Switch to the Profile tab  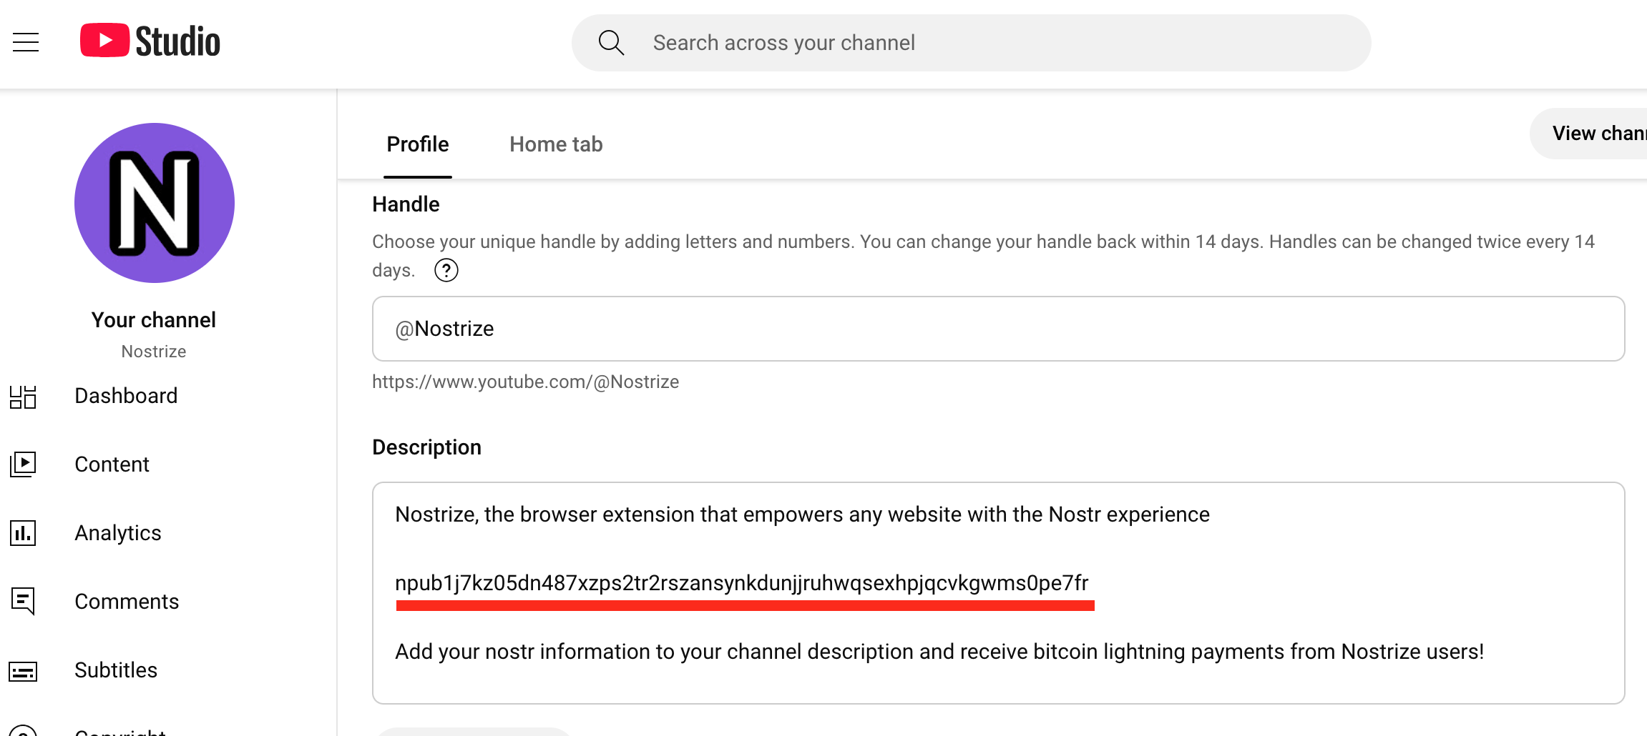click(x=418, y=144)
